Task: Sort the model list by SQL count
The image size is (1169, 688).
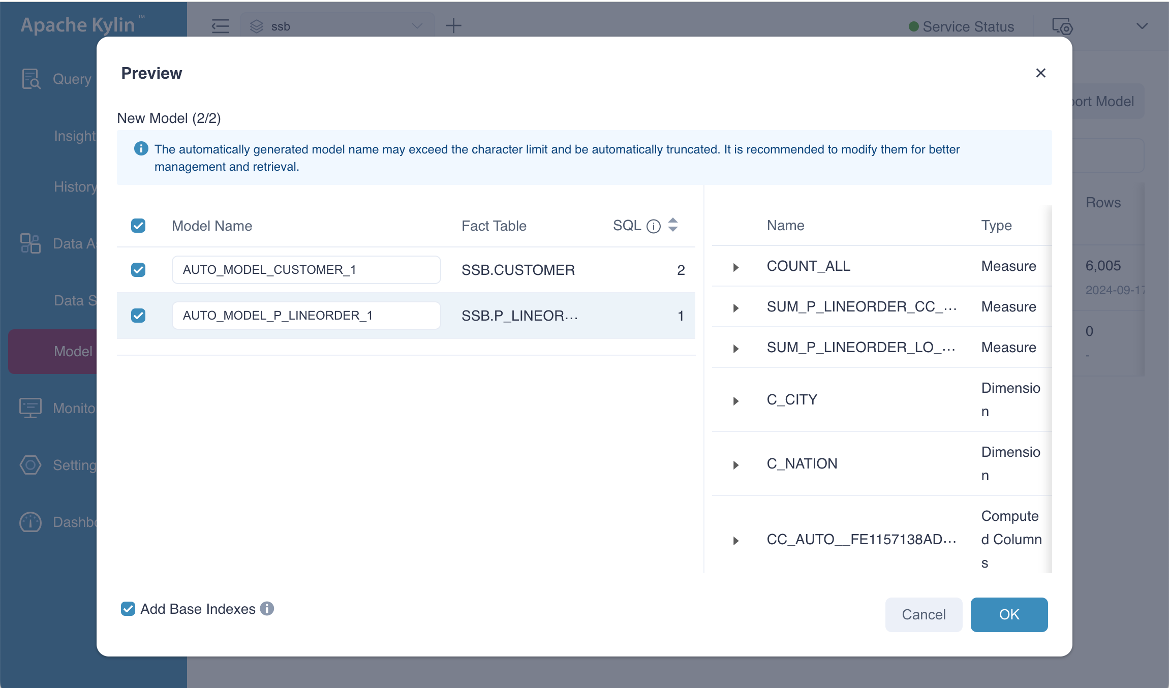Action: pos(672,225)
